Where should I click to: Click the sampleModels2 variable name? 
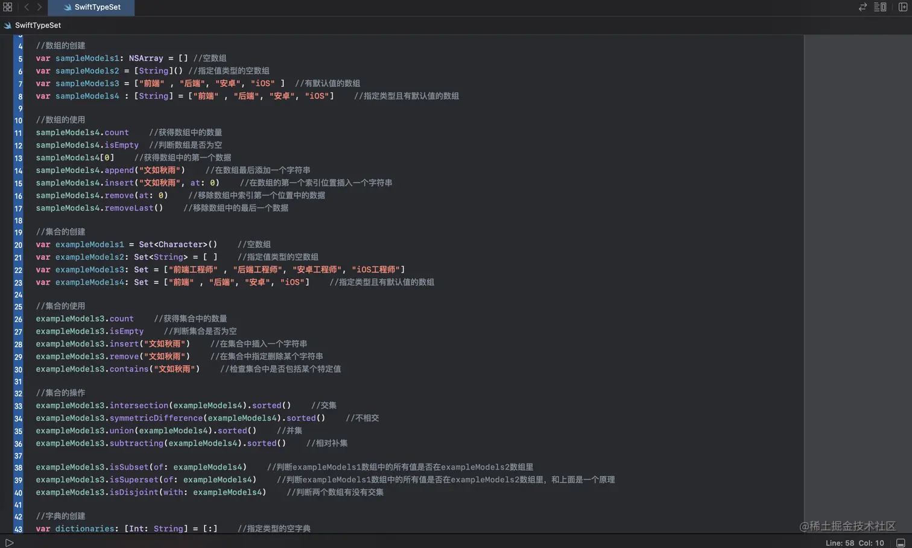click(87, 71)
